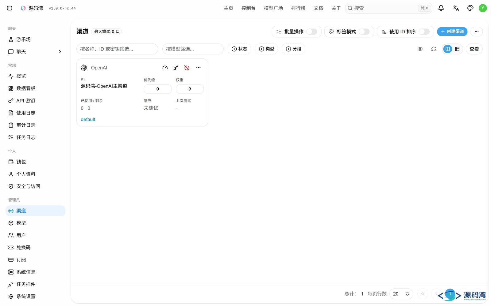The width and height of the screenshot is (491, 306).
Task: Open 控制台 in the top navigation
Action: [x=248, y=8]
